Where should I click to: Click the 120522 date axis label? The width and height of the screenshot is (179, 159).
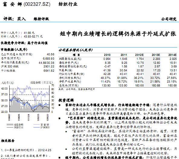coord(47,117)
